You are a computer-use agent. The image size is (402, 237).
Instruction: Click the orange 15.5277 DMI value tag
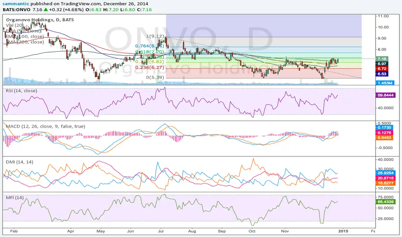point(386,183)
